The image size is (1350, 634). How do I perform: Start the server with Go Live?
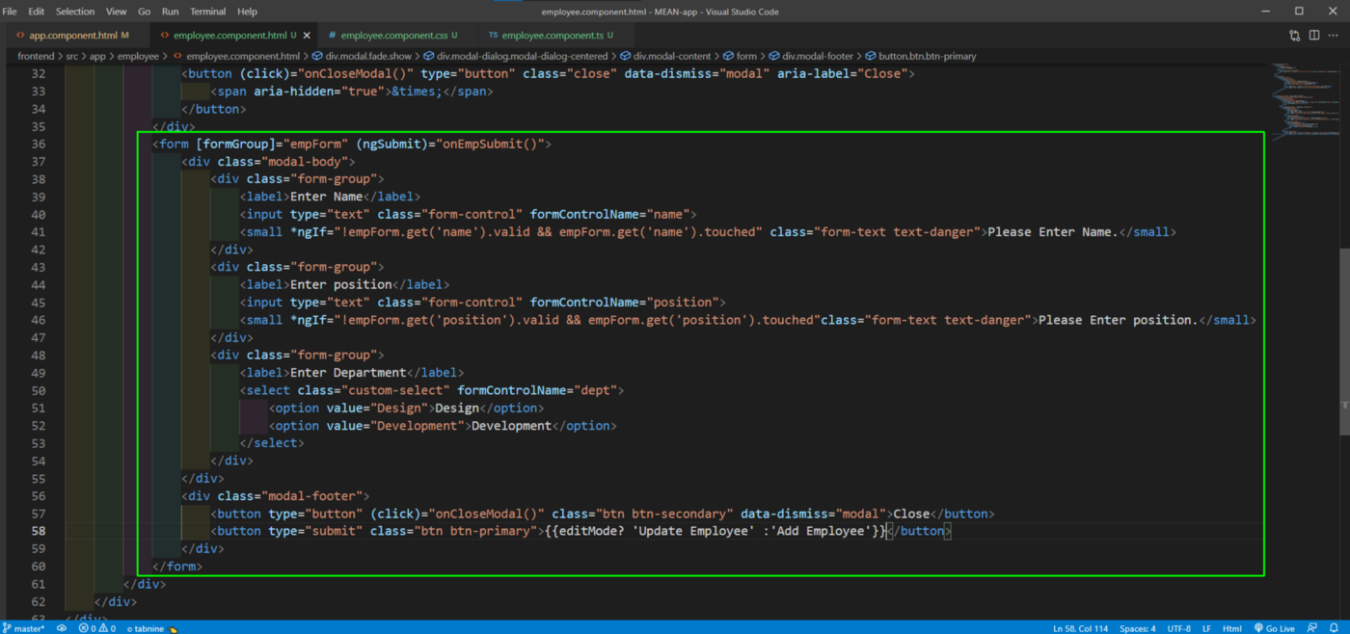coord(1275,628)
